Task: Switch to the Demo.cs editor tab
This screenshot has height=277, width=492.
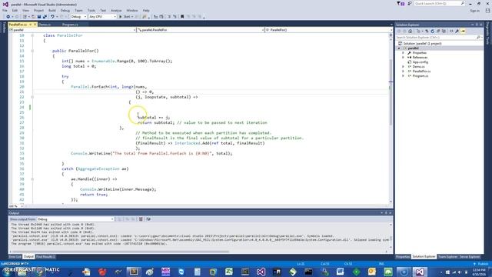Action: click(x=45, y=25)
